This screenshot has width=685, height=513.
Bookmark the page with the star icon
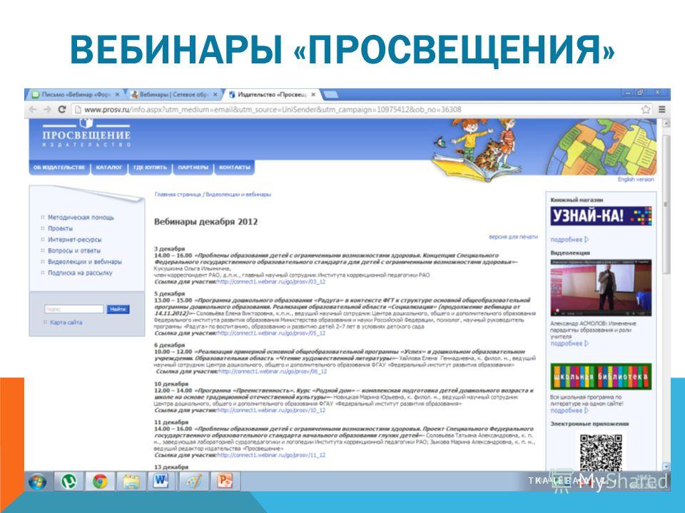(x=646, y=110)
